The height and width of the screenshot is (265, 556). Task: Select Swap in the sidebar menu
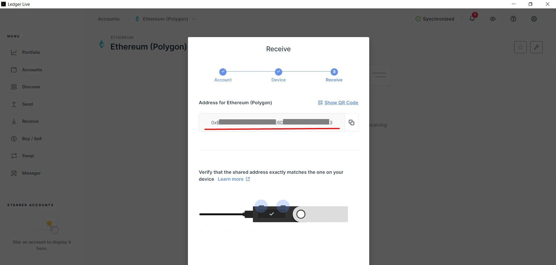[28, 156]
